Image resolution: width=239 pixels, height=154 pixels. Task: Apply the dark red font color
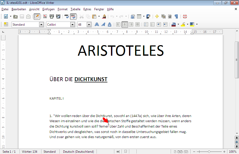pos(174,24)
